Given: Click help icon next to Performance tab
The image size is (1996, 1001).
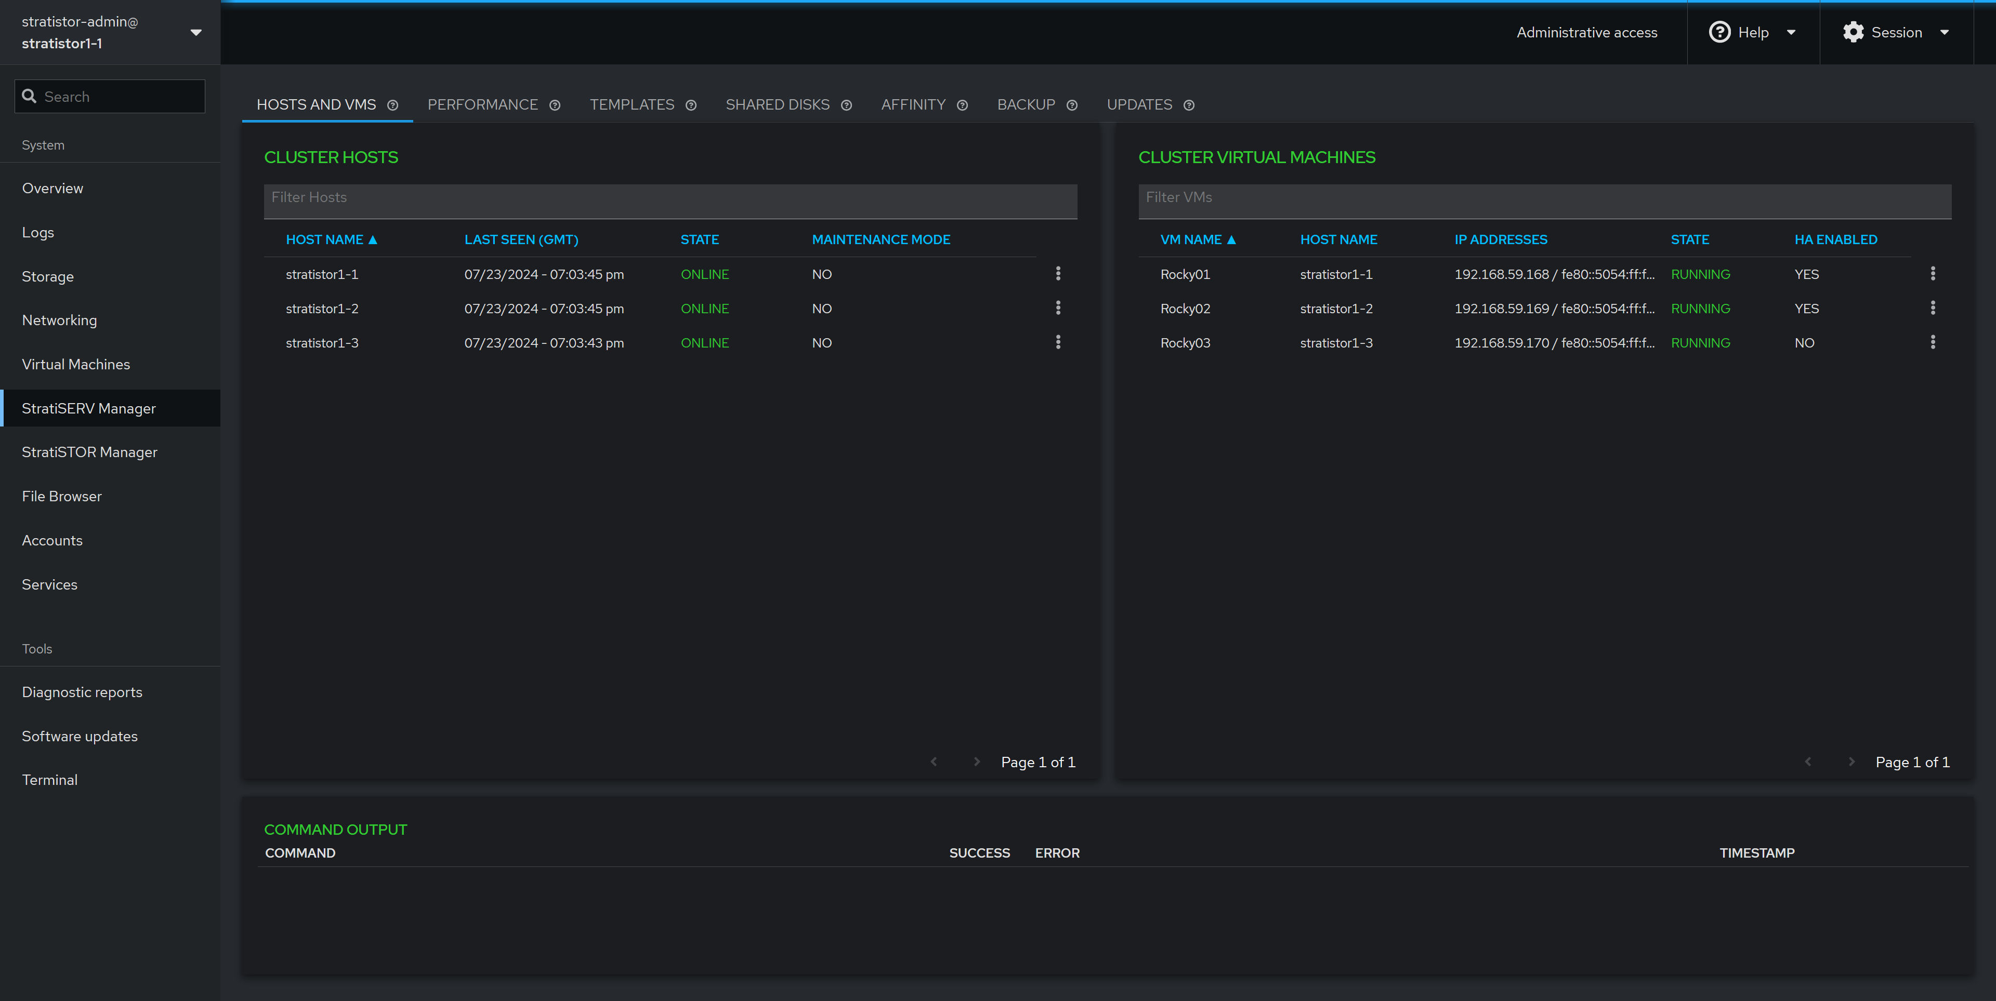Looking at the screenshot, I should [x=555, y=105].
